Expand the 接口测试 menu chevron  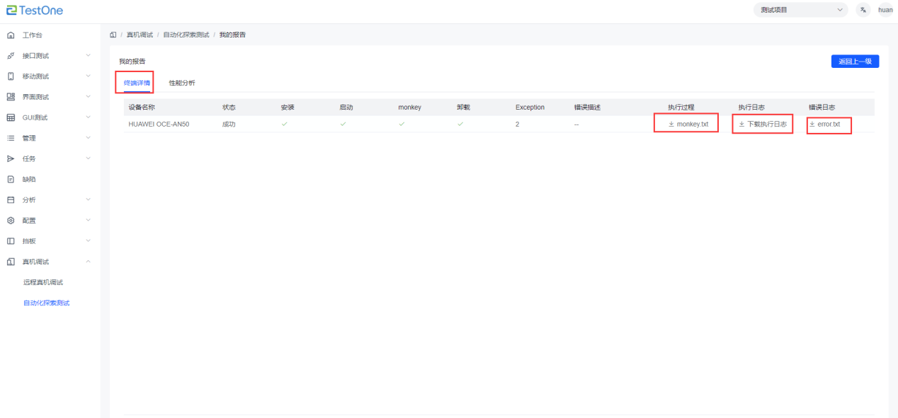(x=88, y=55)
